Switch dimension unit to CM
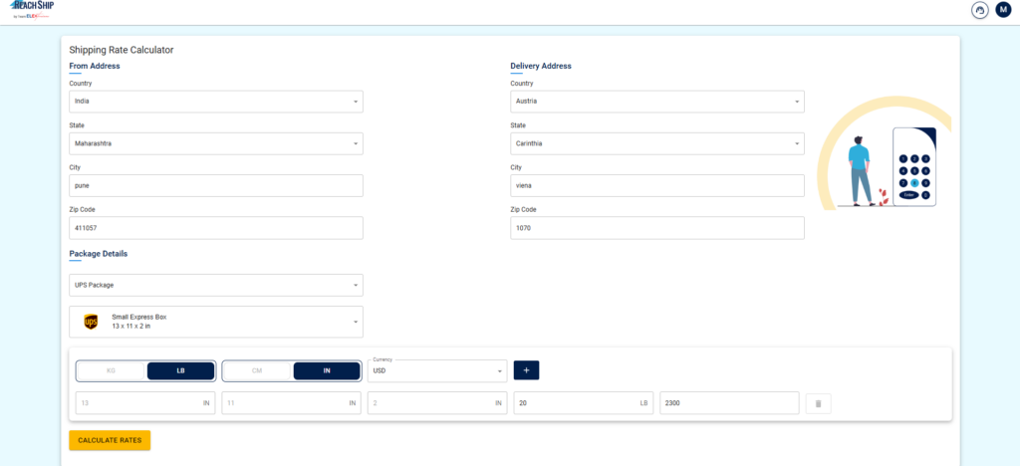 pyautogui.click(x=257, y=370)
